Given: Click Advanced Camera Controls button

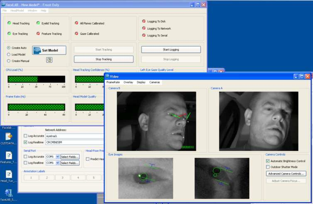Looking at the screenshot, I should click(286, 174).
